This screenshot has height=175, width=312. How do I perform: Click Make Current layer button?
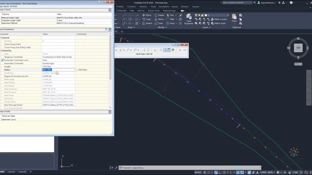click(x=219, y=19)
